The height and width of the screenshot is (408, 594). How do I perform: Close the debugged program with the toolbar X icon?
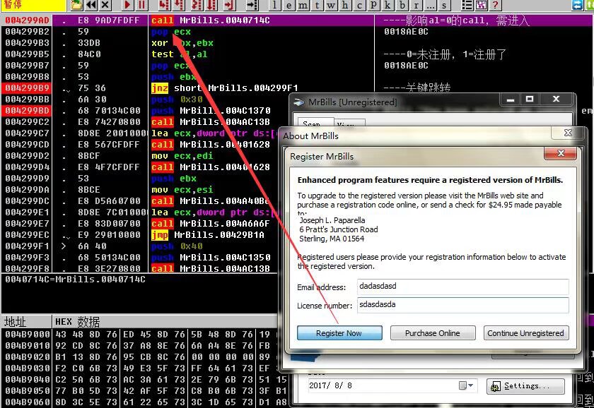[105, 5]
